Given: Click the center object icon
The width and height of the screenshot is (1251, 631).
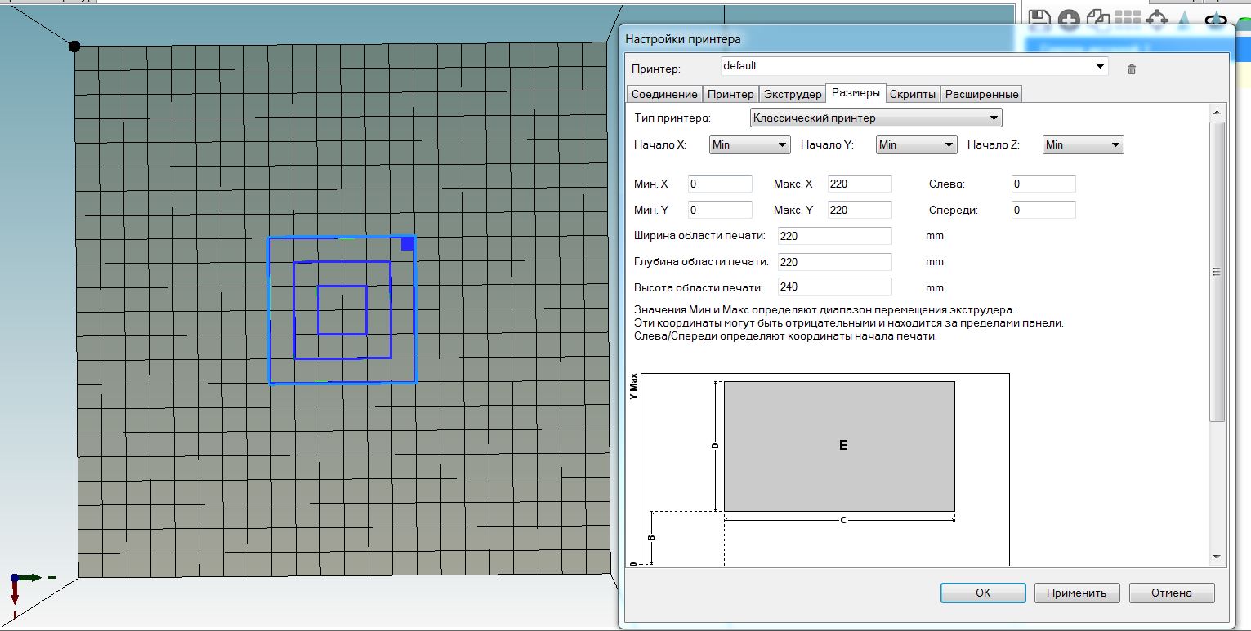Looking at the screenshot, I should click(x=1158, y=20).
